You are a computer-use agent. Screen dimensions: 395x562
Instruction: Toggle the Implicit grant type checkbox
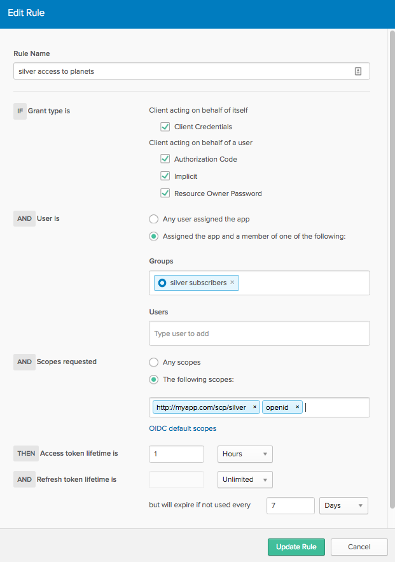click(x=165, y=176)
